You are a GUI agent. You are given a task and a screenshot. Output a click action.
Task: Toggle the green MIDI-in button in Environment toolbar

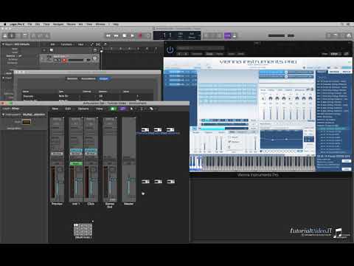[113, 109]
